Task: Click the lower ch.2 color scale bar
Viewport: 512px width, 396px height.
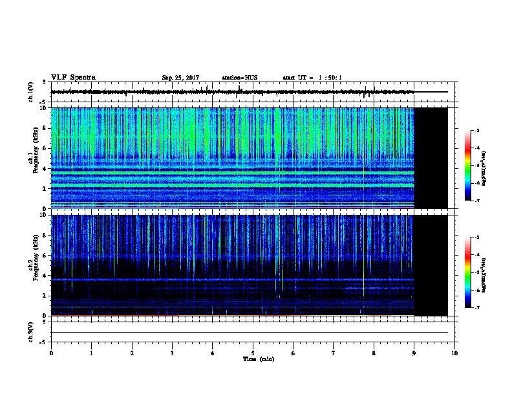Action: (467, 272)
